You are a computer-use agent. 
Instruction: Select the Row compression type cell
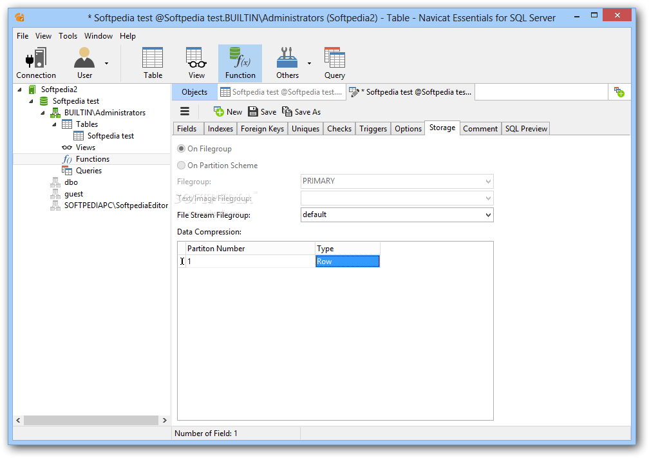[347, 262]
